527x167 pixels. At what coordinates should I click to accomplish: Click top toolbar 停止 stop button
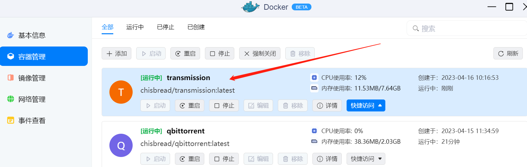pyautogui.click(x=219, y=53)
